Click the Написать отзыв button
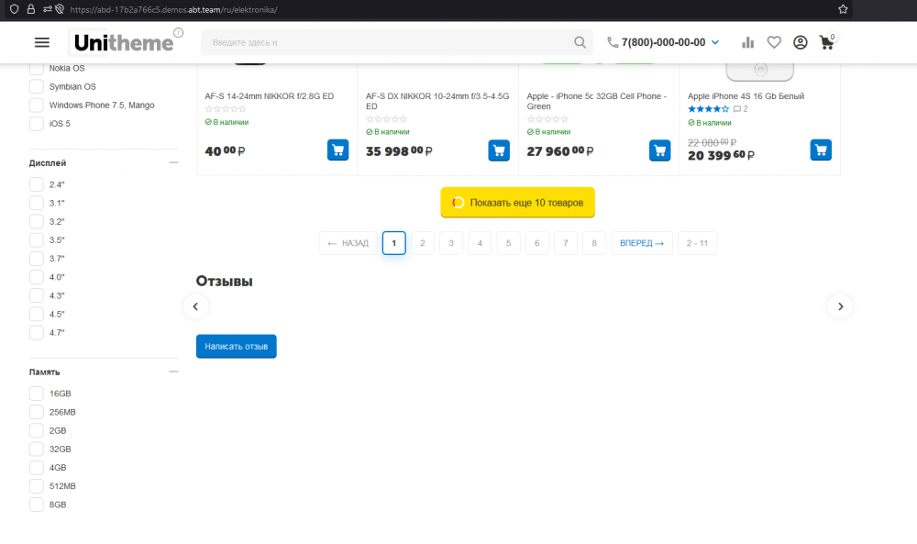 point(236,347)
